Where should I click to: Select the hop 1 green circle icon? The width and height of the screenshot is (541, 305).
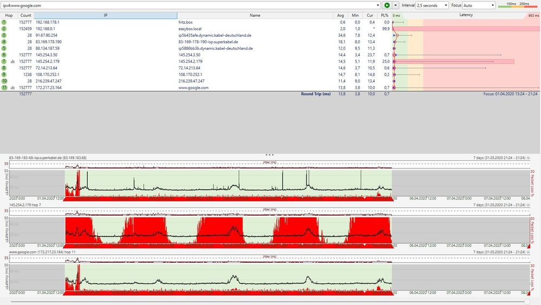[x=4, y=22]
